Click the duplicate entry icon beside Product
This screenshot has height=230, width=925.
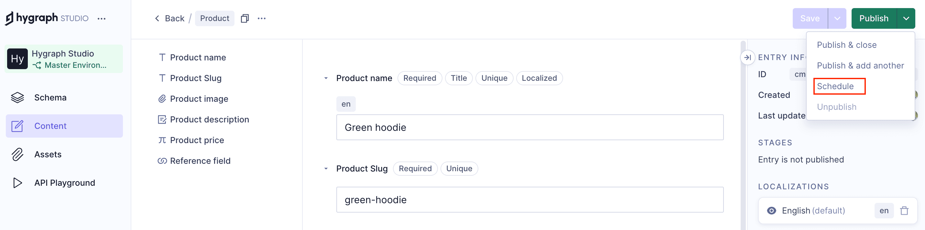click(x=245, y=18)
